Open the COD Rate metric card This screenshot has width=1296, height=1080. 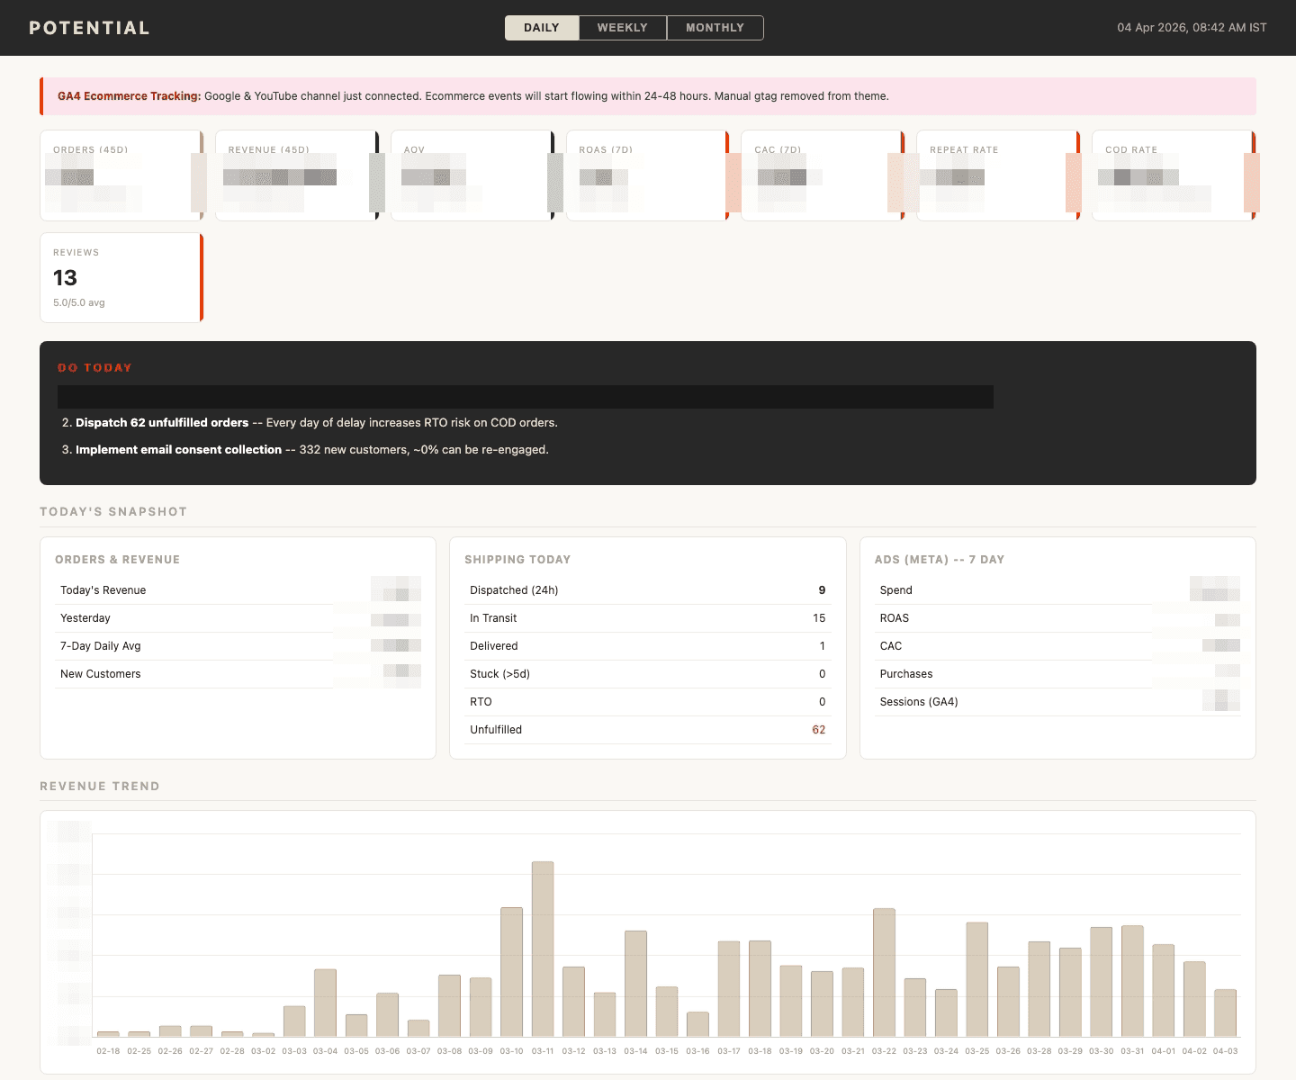(x=1174, y=175)
